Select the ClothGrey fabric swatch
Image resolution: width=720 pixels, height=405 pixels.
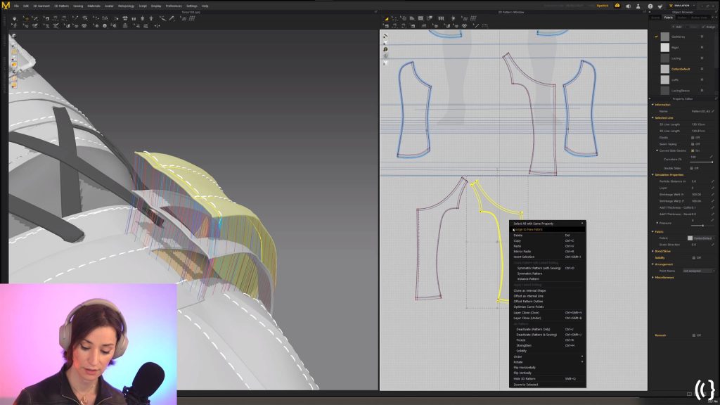tap(665, 37)
